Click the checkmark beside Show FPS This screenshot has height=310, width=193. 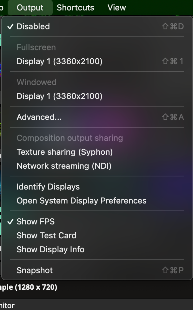point(10,222)
